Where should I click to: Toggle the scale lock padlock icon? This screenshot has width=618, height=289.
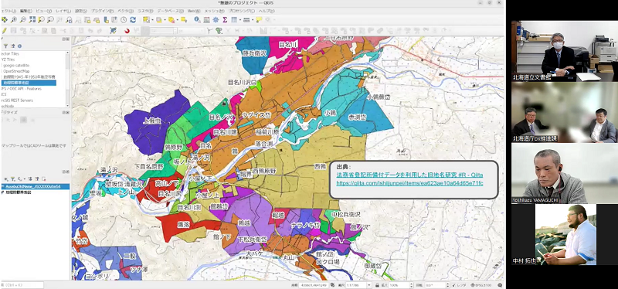click(x=377, y=285)
